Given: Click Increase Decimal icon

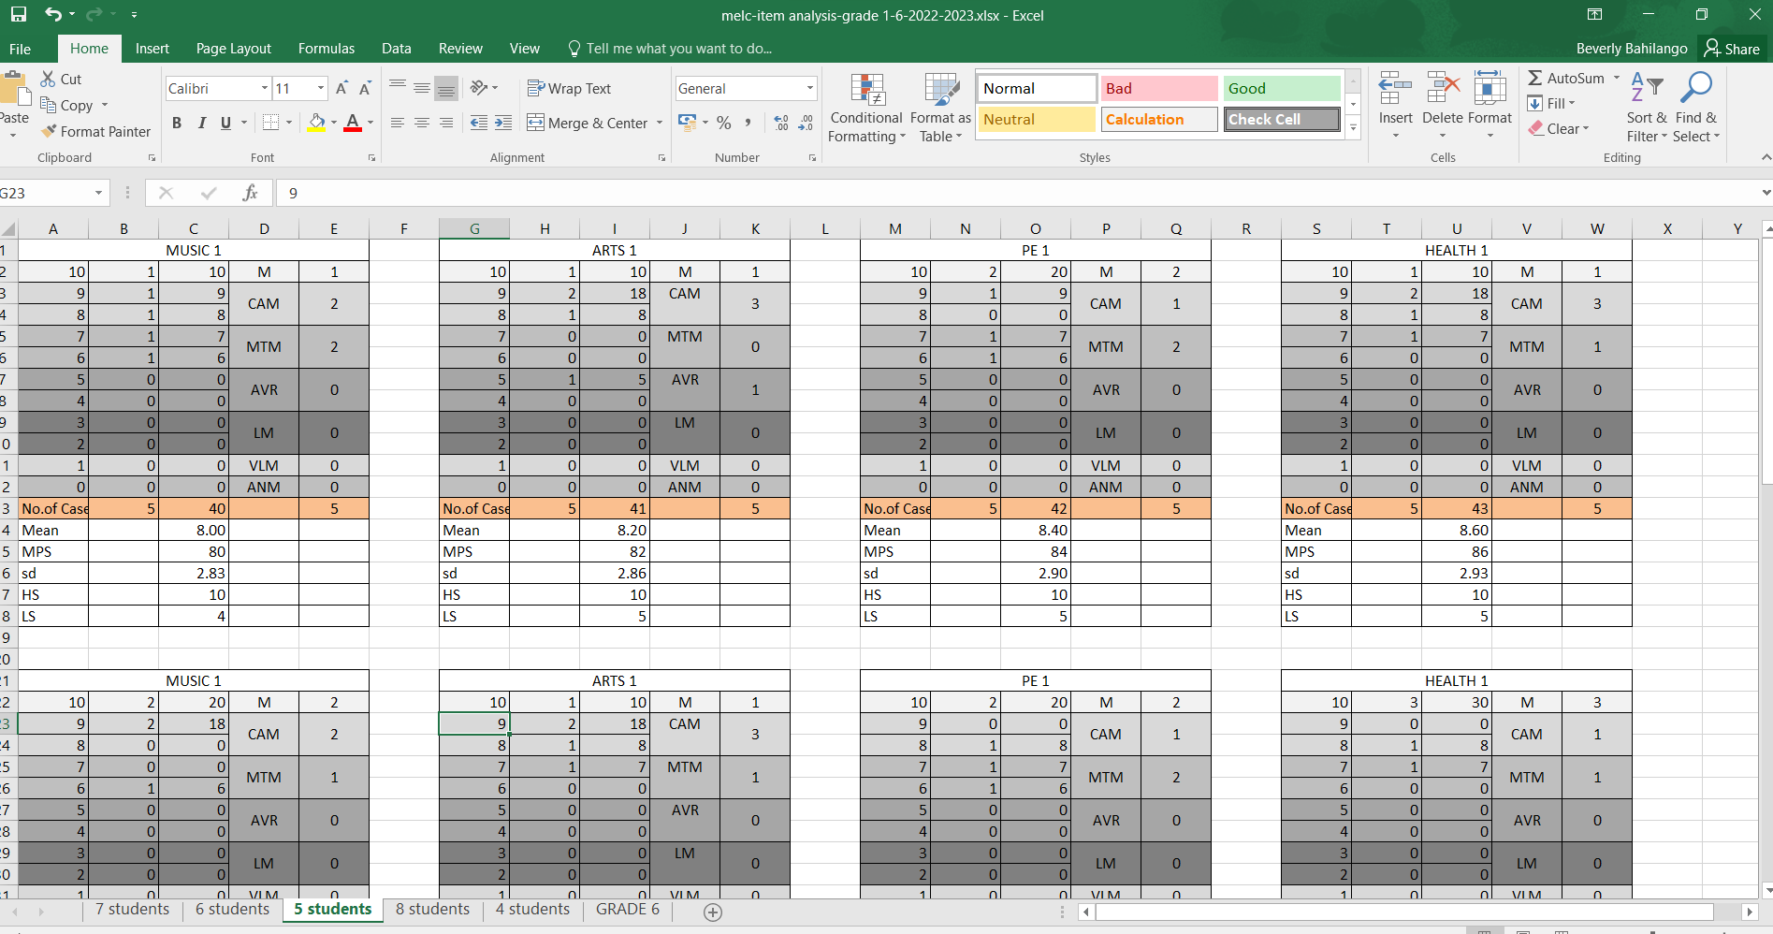Looking at the screenshot, I should pyautogui.click(x=781, y=123).
